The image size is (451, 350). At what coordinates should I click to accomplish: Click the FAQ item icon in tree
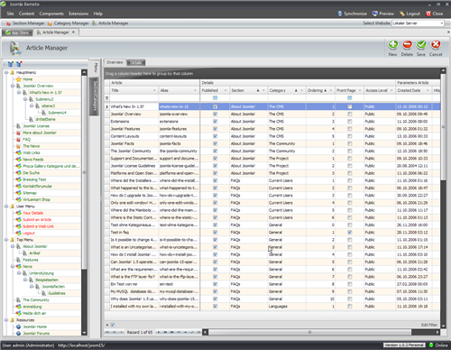tap(19, 139)
